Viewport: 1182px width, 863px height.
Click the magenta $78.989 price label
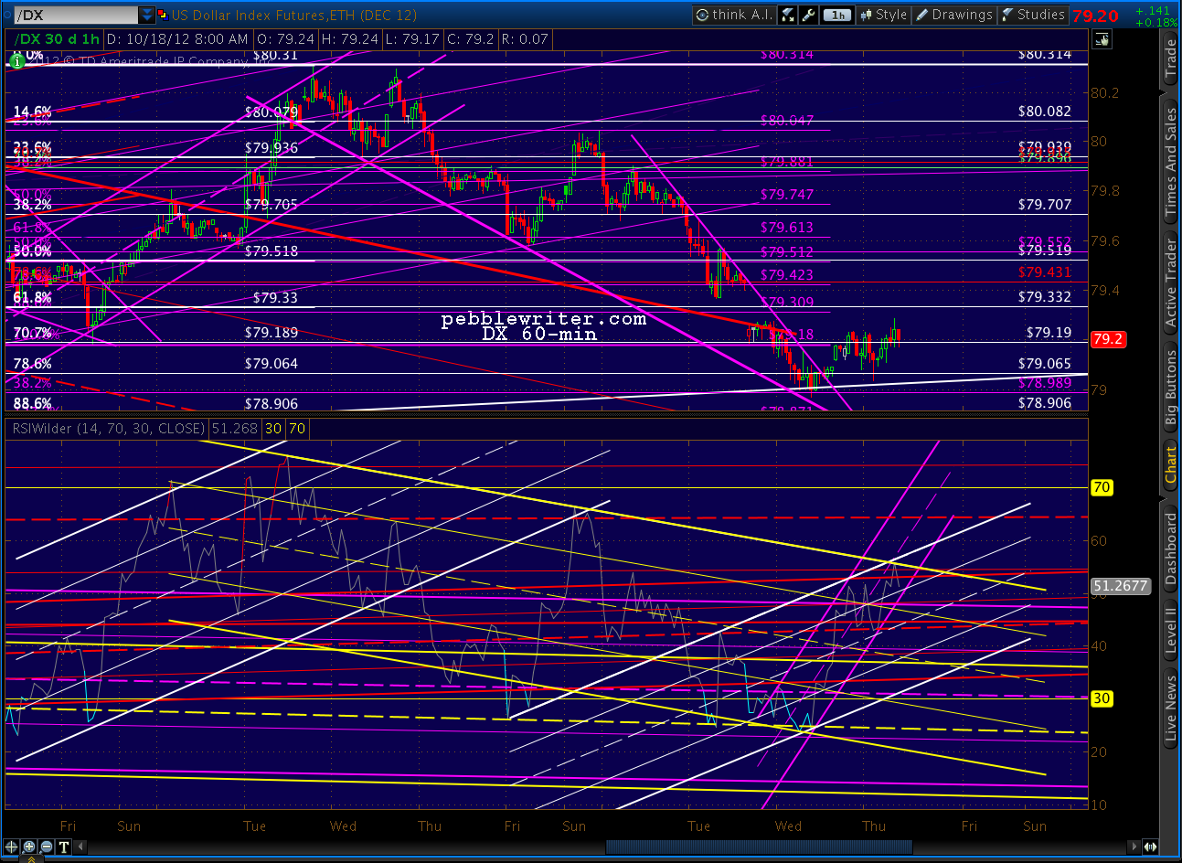(x=1045, y=383)
